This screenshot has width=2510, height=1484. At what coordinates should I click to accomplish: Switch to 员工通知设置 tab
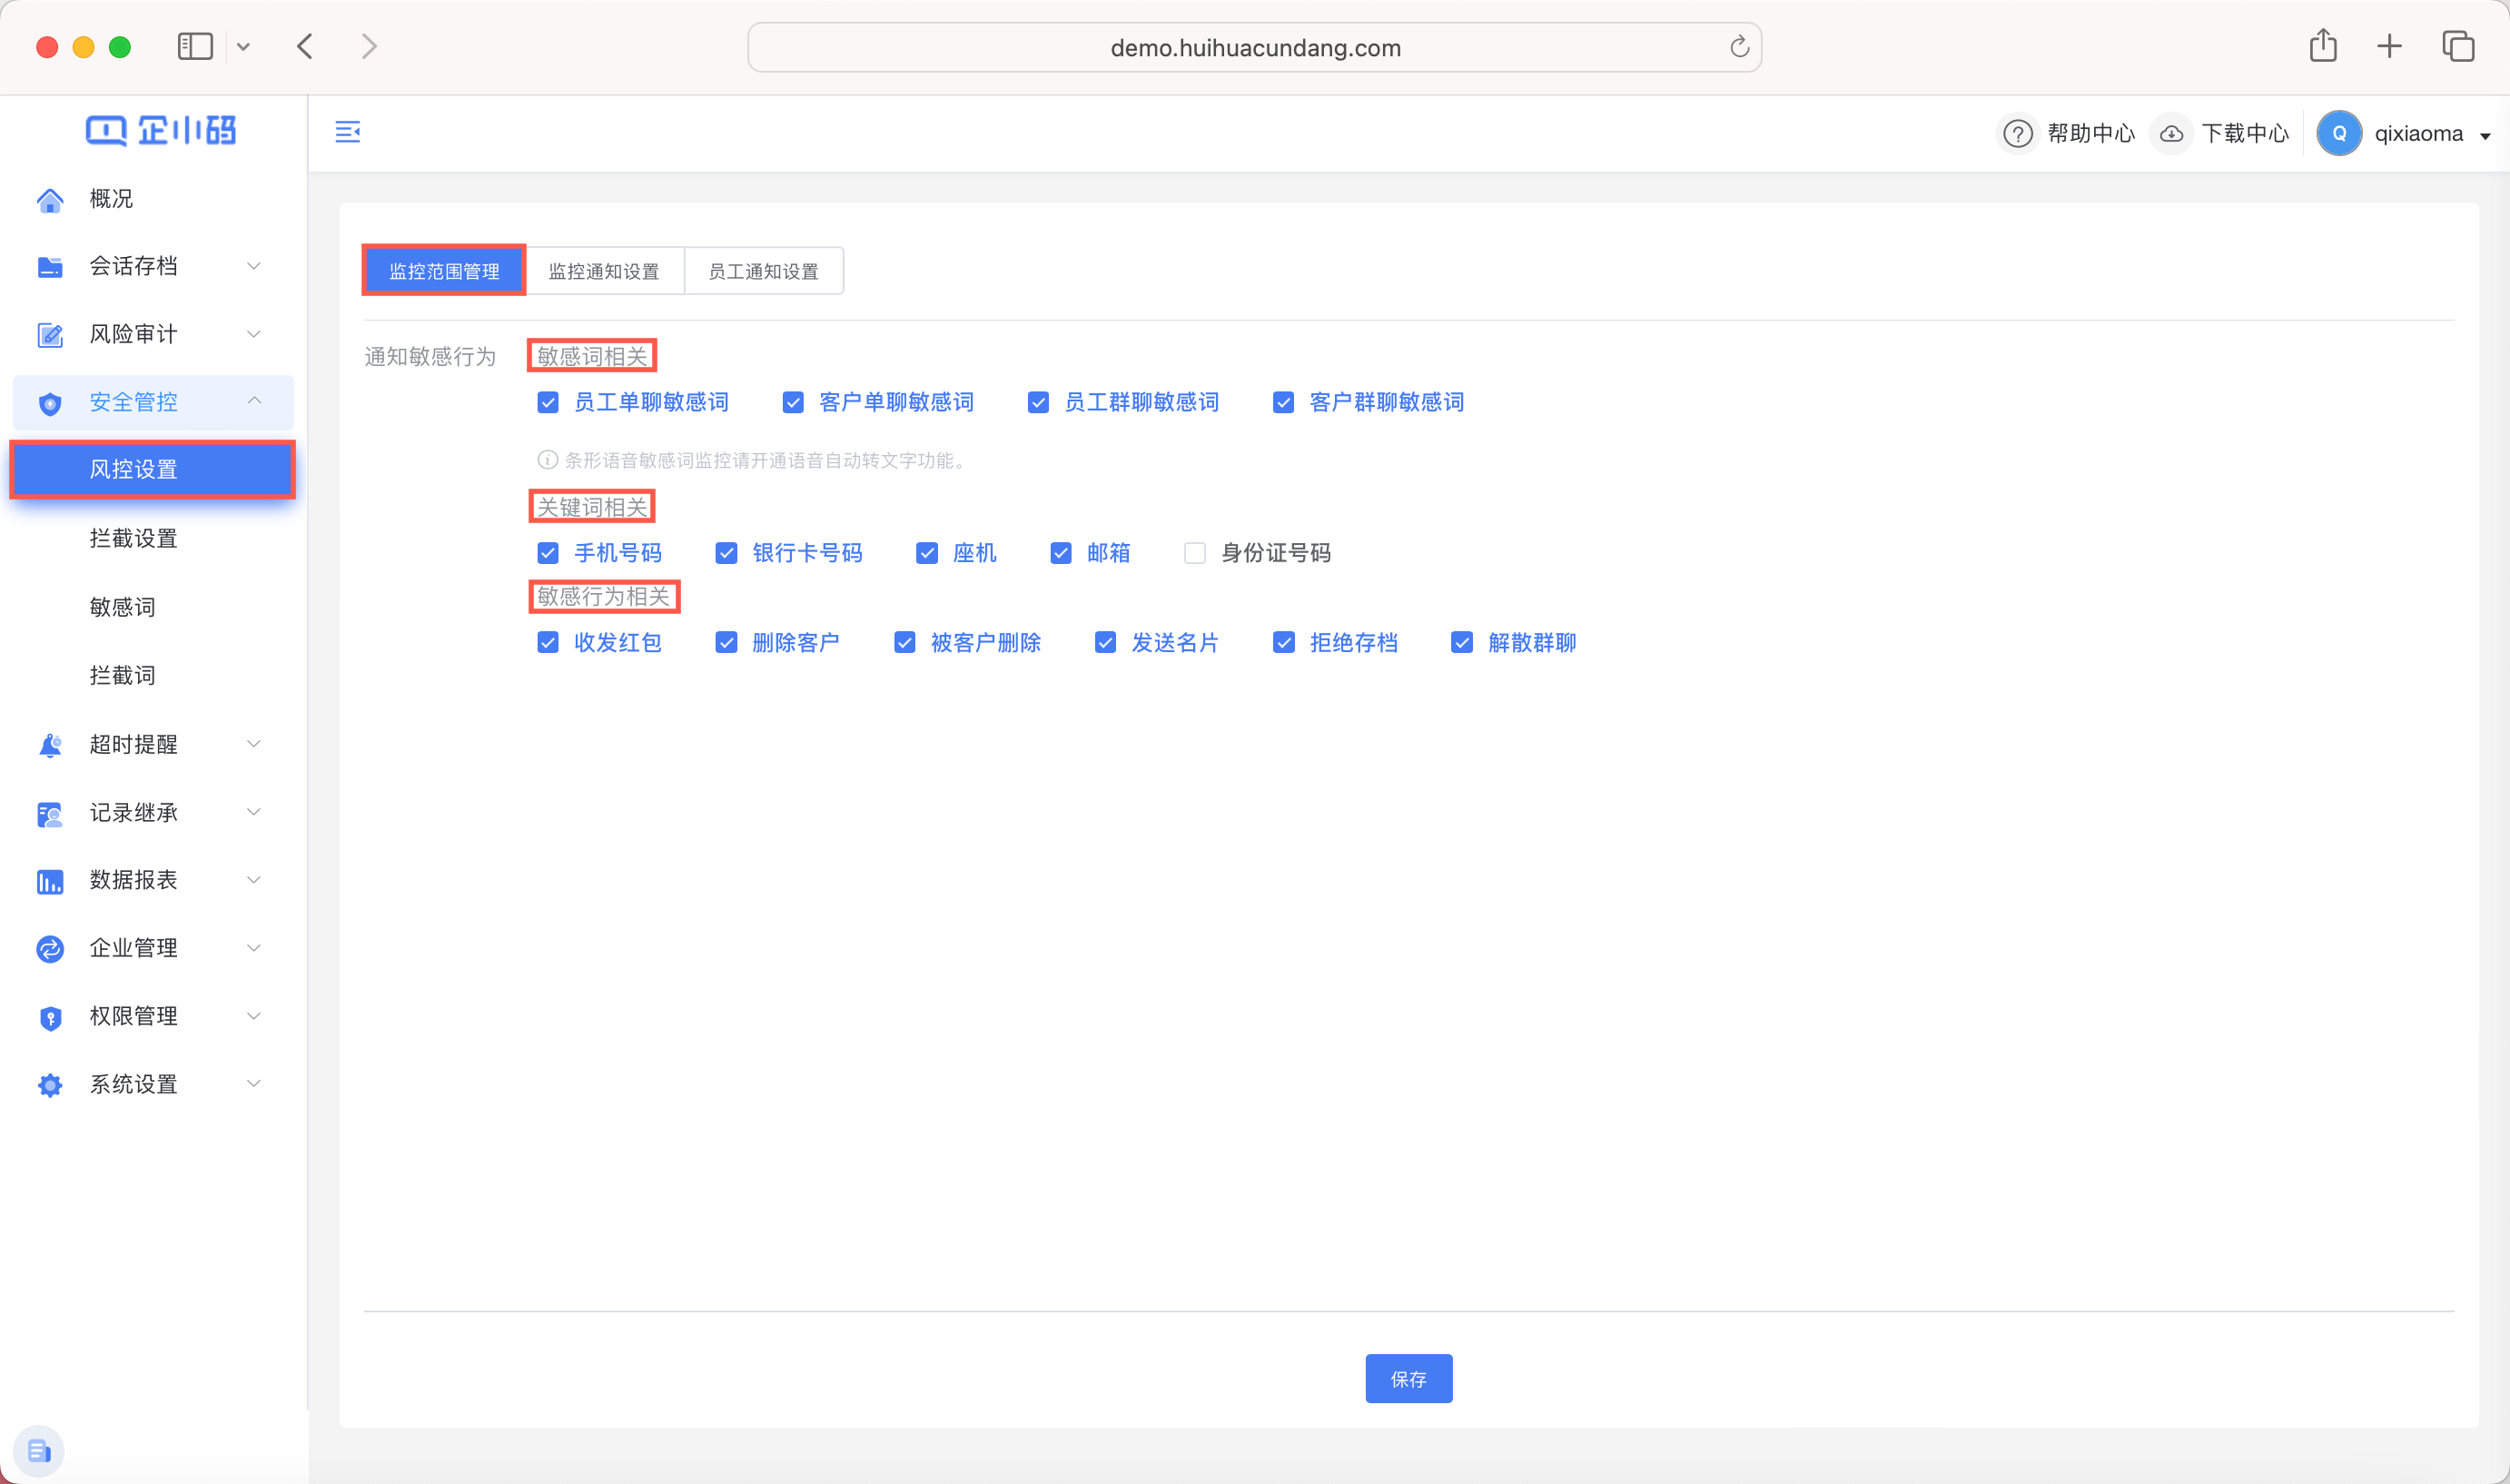(x=764, y=271)
